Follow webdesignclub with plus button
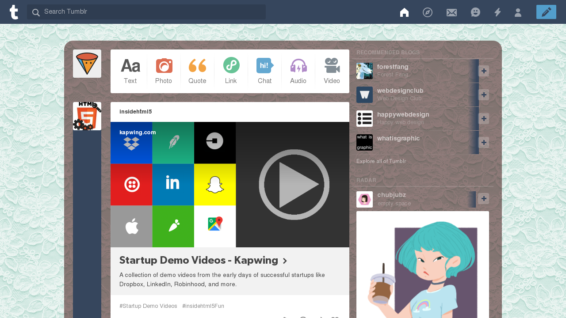The height and width of the screenshot is (318, 566). pyautogui.click(x=484, y=95)
